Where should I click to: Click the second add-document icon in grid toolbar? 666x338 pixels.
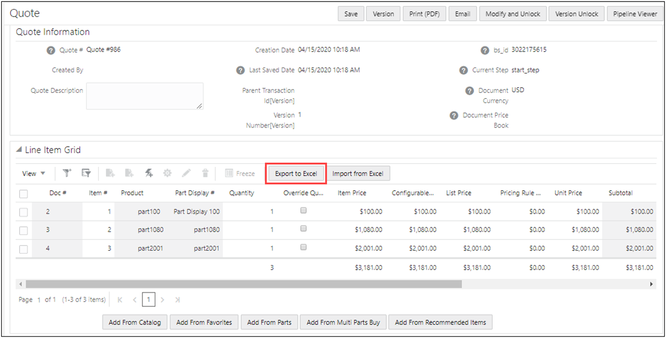click(x=129, y=173)
